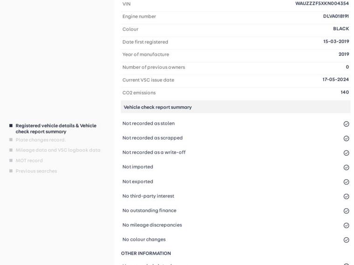Click the square bullet beside Plate changes record

click(11, 140)
